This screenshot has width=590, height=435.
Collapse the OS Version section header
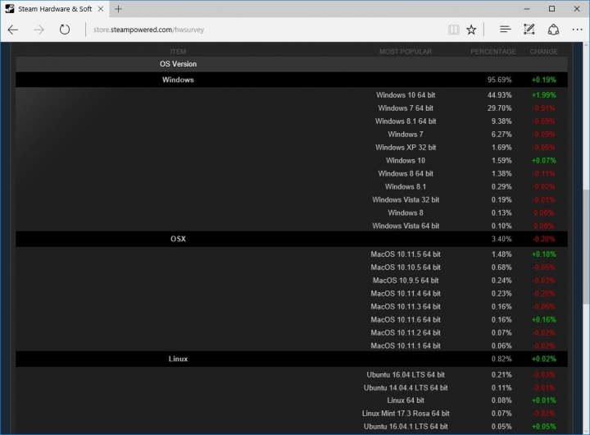pos(292,64)
